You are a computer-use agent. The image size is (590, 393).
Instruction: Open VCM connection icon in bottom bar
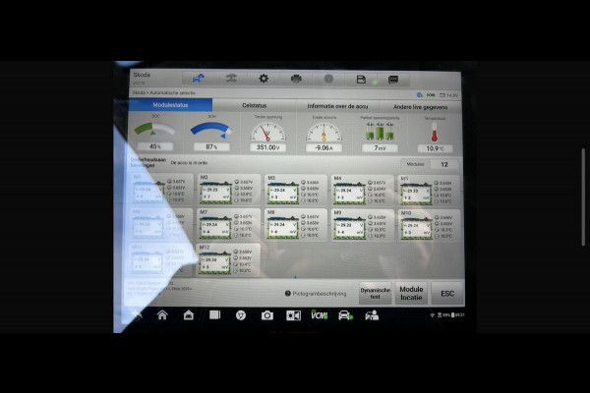pyautogui.click(x=320, y=315)
